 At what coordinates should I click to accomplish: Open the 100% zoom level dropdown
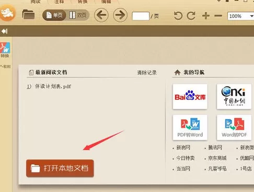(x=240, y=16)
